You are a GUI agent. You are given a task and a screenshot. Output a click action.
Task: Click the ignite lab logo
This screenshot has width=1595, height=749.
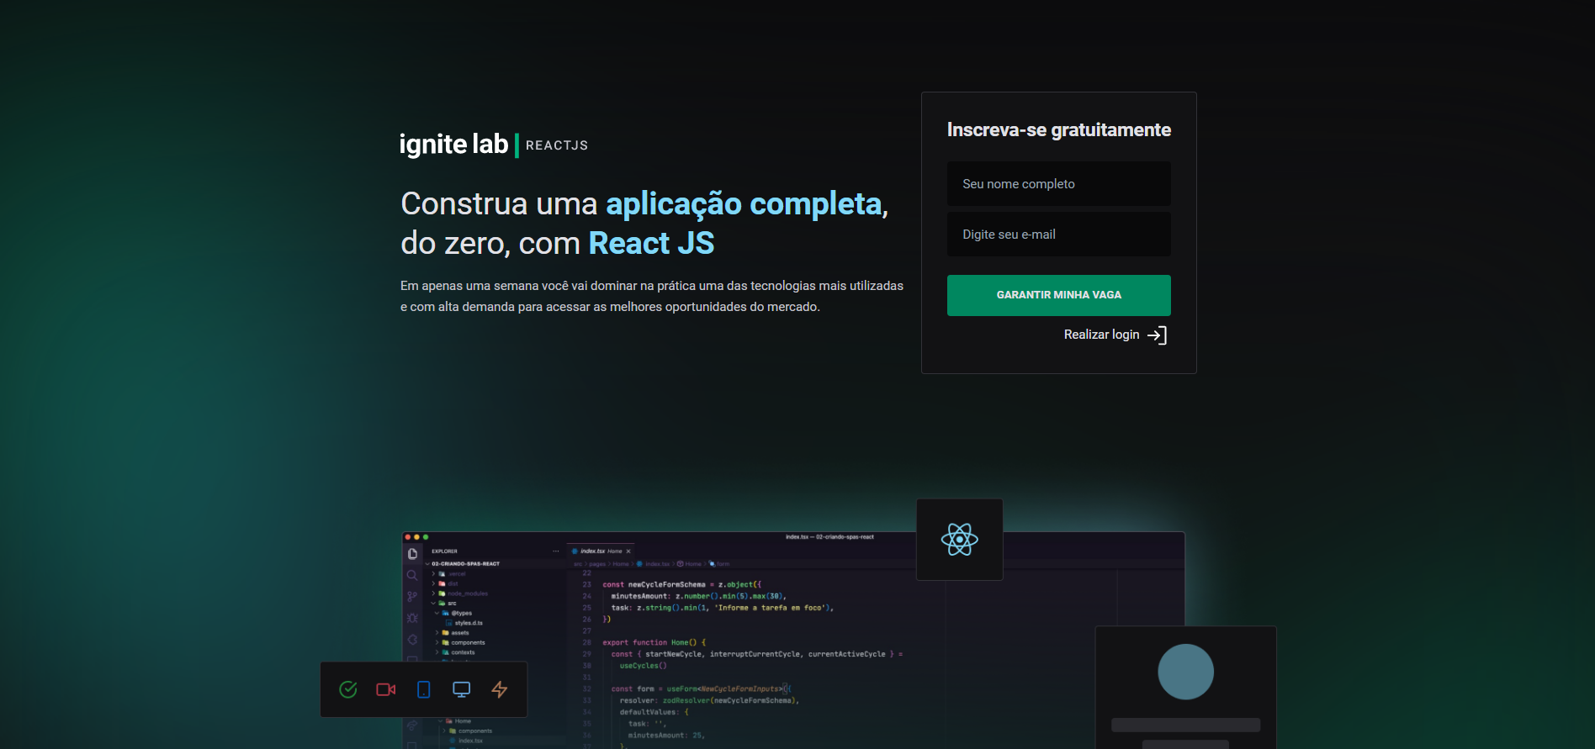point(453,145)
